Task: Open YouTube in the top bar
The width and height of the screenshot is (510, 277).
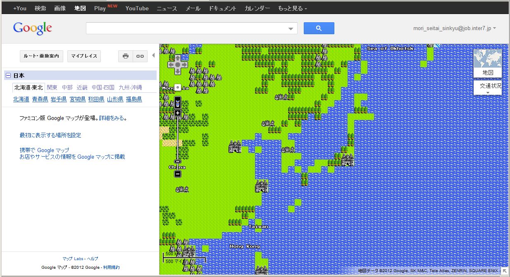Action: click(137, 8)
